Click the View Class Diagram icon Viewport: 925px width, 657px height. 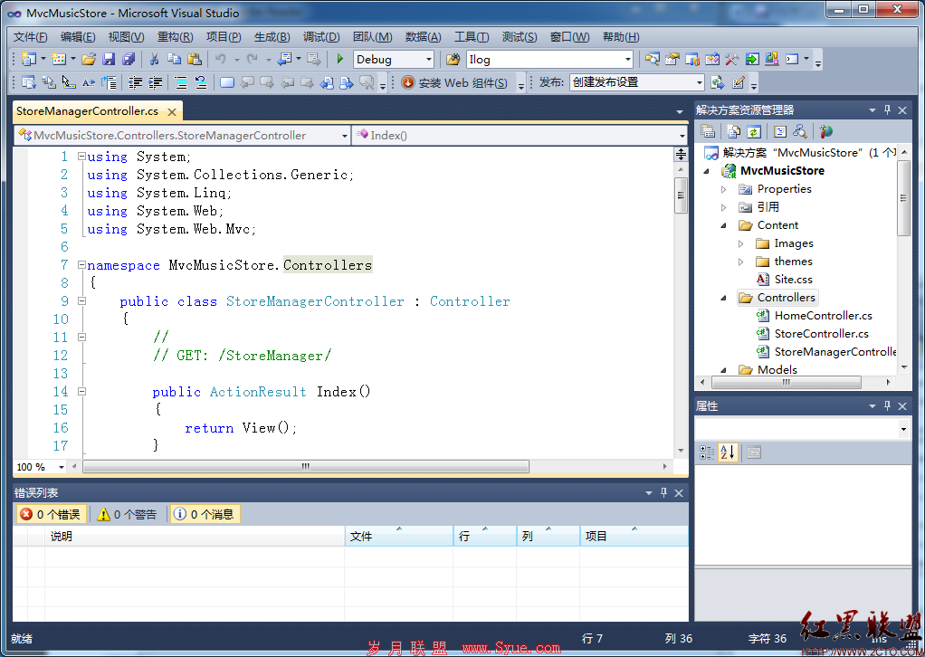coord(800,131)
